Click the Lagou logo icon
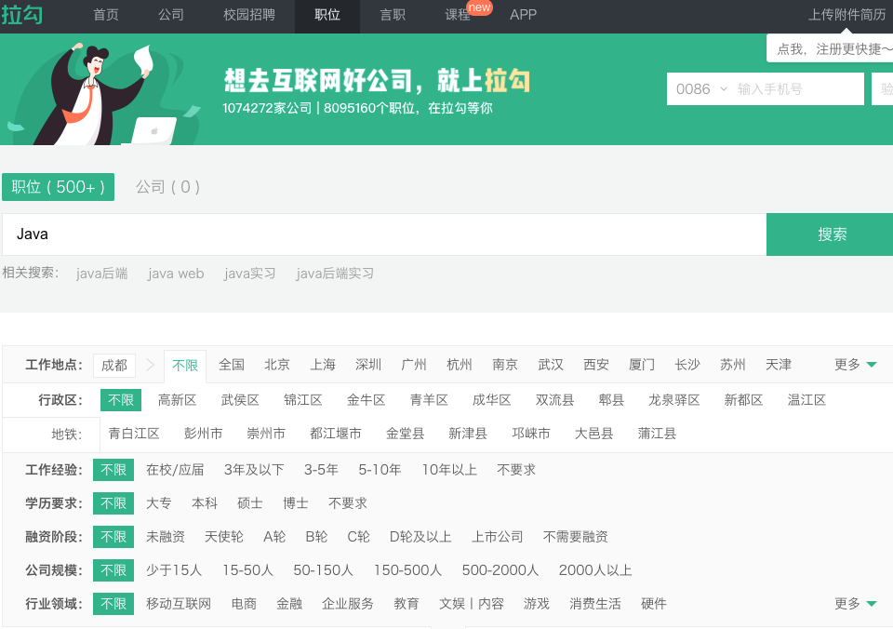The height and width of the screenshot is (629, 893). coord(21,14)
